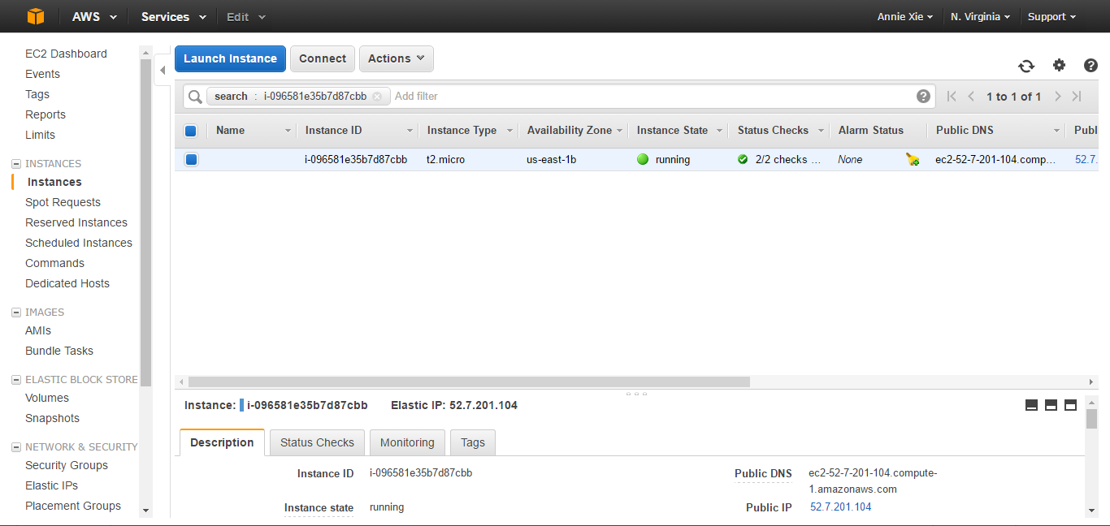Click the green status check mark icon
Screen dimensions: 1110x526
743,159
